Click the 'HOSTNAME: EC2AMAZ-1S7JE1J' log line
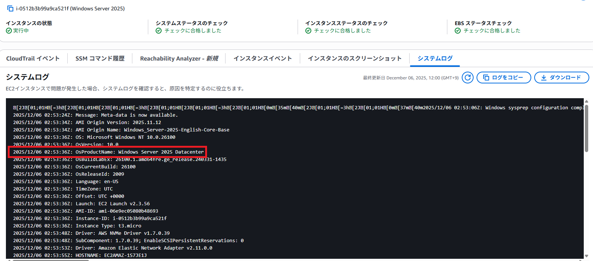 coord(80,255)
